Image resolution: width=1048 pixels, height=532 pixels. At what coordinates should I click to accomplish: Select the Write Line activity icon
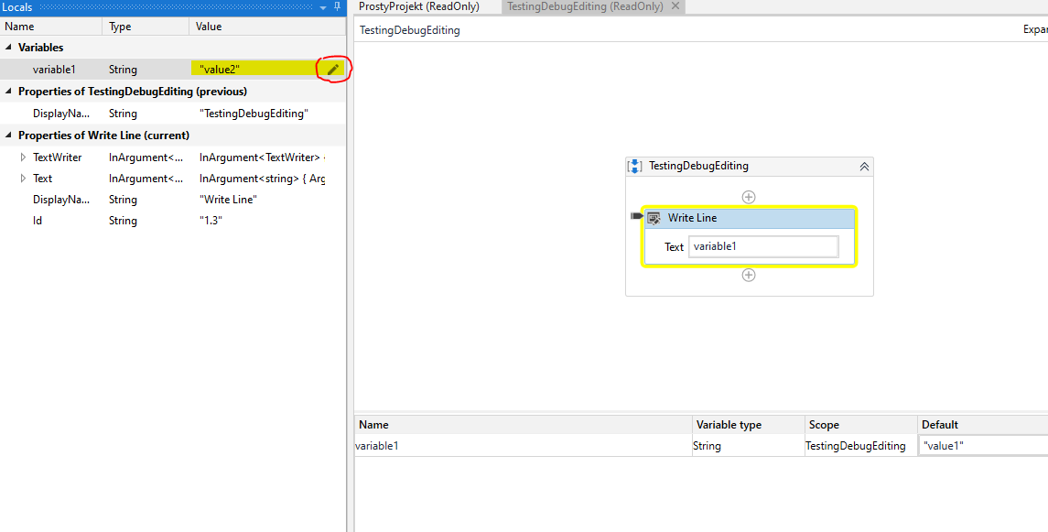tap(654, 218)
